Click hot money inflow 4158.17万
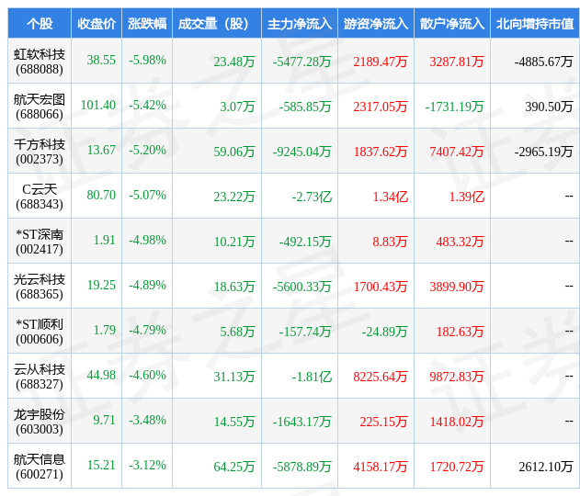 (x=381, y=467)
